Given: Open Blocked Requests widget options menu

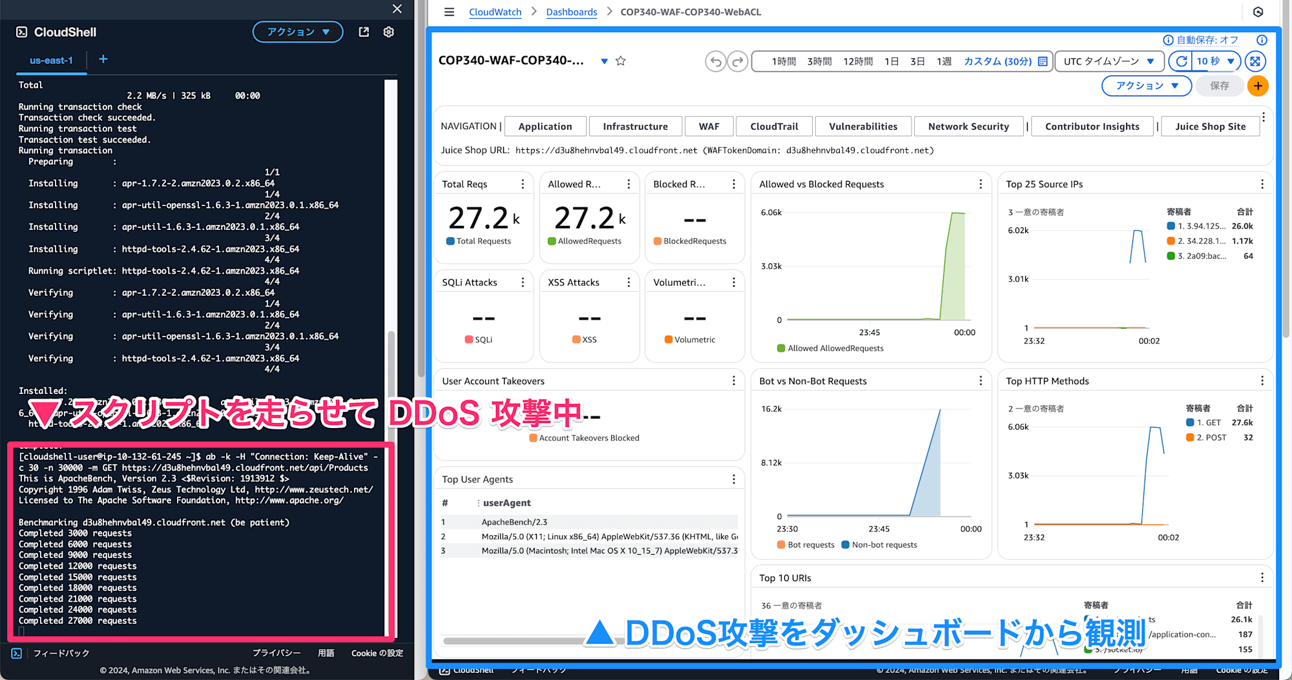Looking at the screenshot, I should pyautogui.click(x=734, y=184).
